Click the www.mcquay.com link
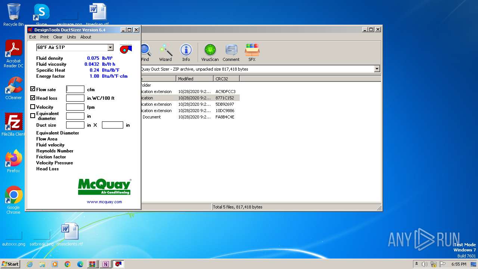Screen dimensions: 478x269 (x=105, y=202)
